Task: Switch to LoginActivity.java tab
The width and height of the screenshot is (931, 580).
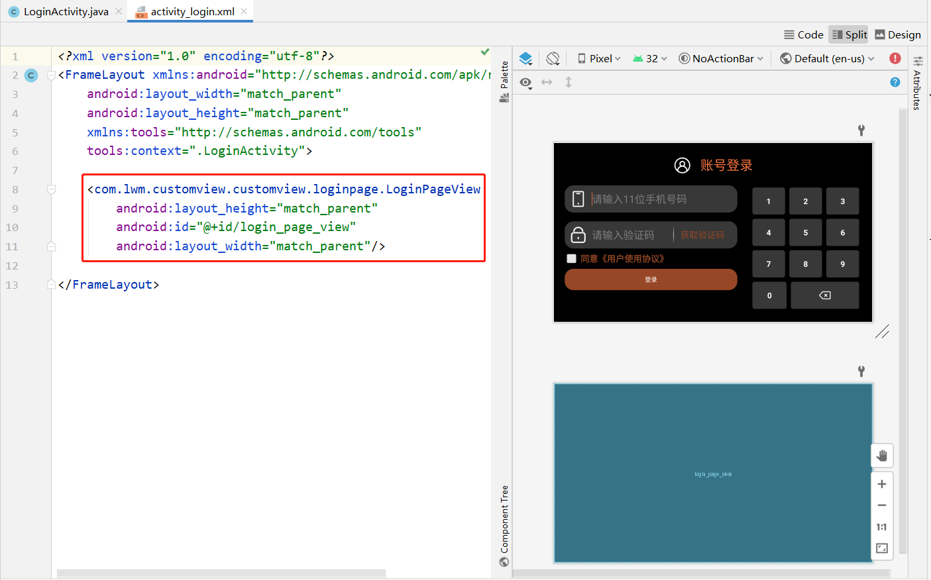Action: [x=58, y=11]
